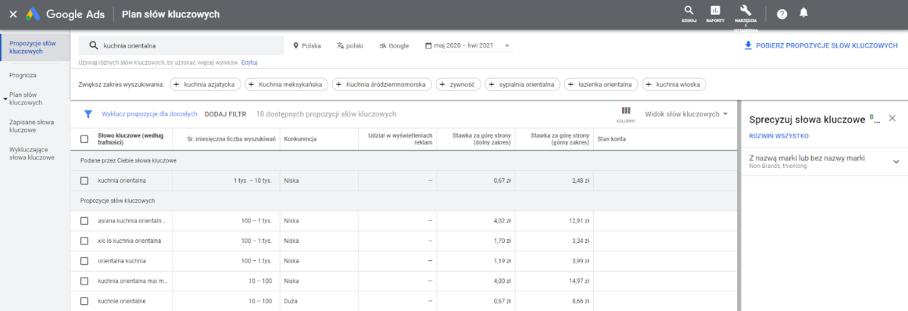The image size is (908, 311).
Task: Open Prognoza in sidebar
Action: tap(23, 75)
